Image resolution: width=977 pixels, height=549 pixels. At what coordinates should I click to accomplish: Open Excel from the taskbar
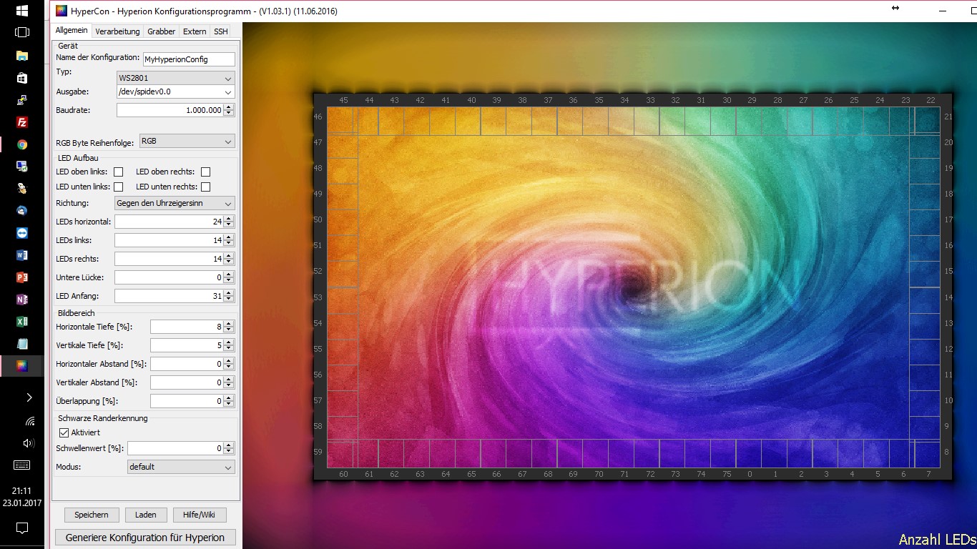[22, 322]
